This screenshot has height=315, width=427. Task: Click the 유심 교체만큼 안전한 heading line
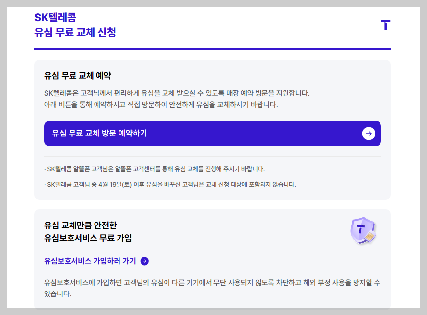[x=80, y=225]
